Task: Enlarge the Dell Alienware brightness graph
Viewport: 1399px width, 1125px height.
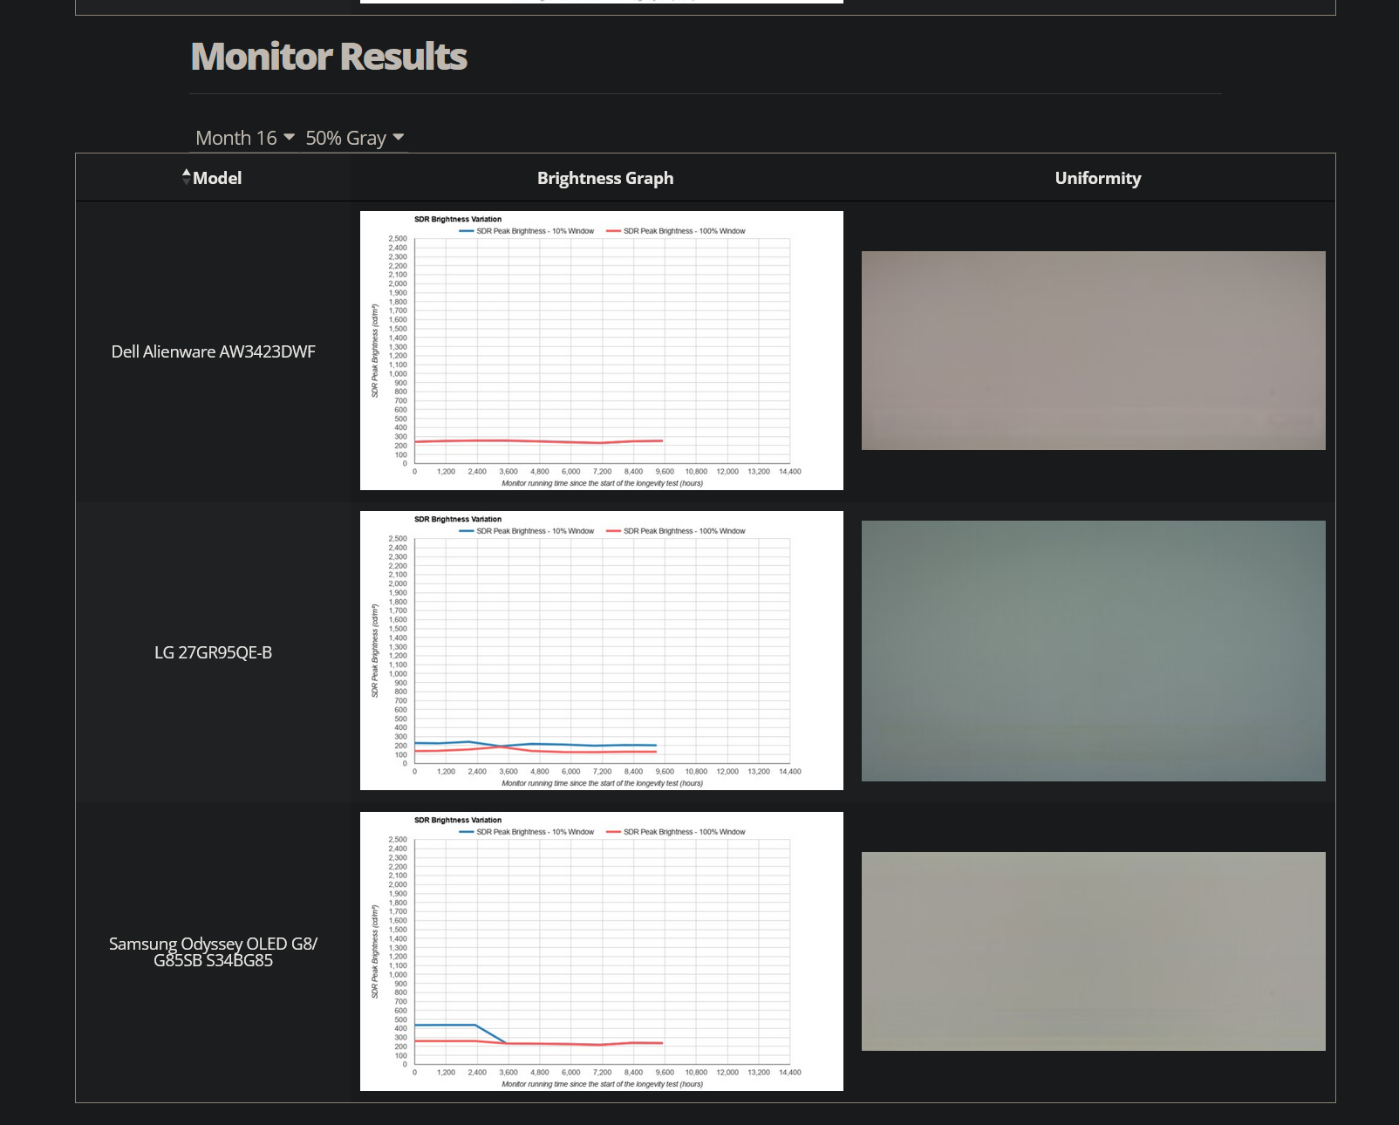Action: click(602, 351)
